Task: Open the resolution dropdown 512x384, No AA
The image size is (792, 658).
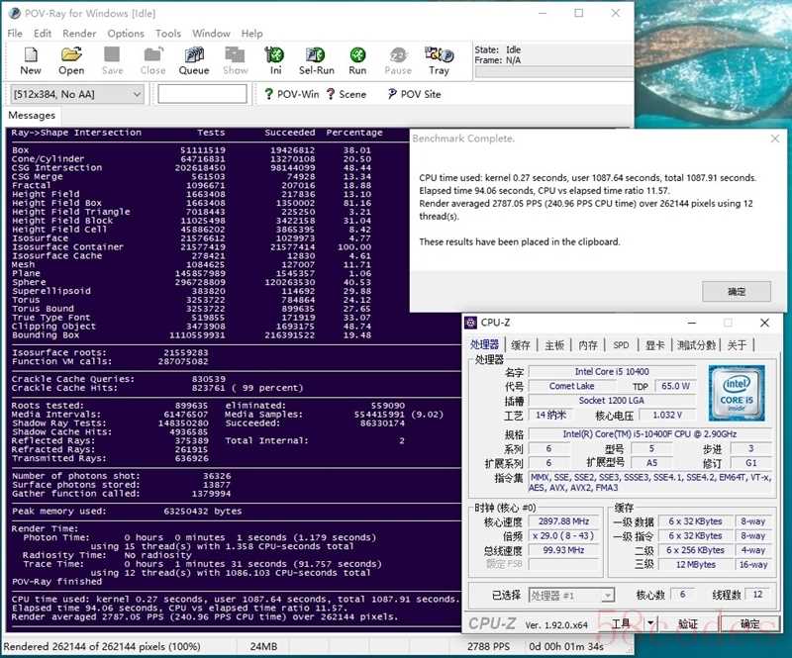Action: pos(77,94)
